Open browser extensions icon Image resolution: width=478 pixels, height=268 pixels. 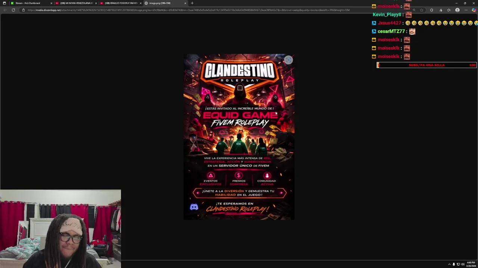point(432,10)
